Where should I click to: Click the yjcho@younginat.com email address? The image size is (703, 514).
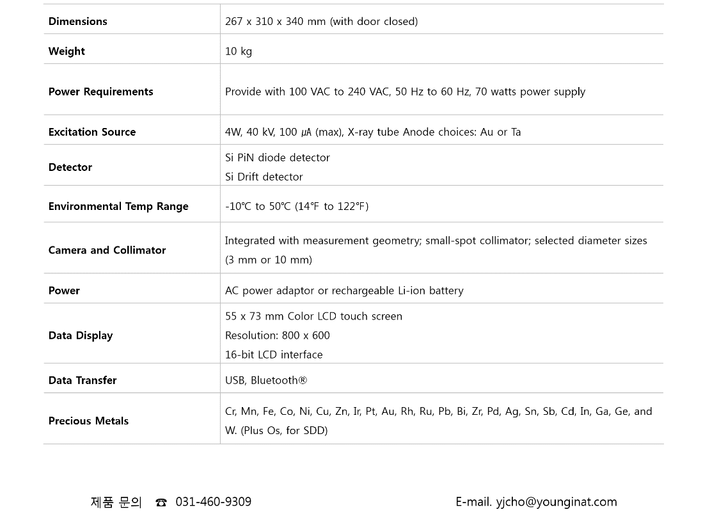[x=556, y=502]
